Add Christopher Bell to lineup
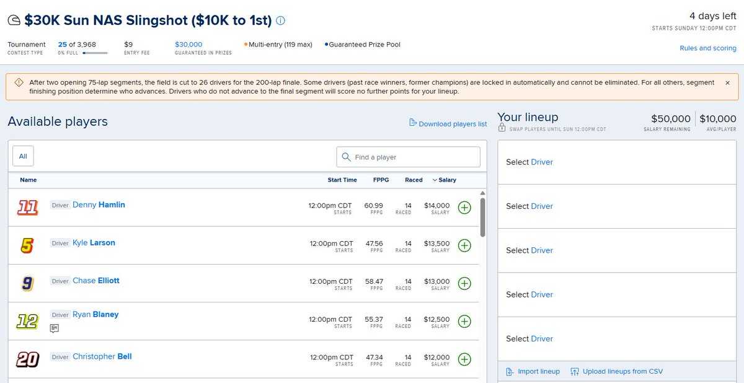Viewport: 744px width, 383px height. click(464, 359)
